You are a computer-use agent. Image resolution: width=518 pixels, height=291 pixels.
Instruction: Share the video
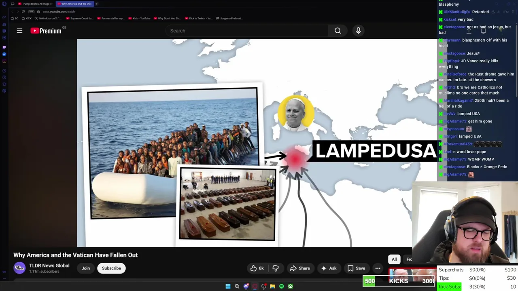(300, 268)
